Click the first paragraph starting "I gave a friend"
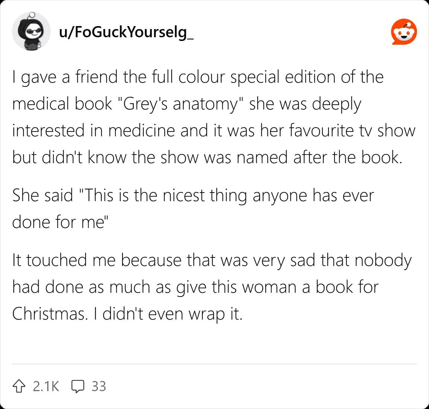Screen dimensions: 429x409 [x=214, y=117]
